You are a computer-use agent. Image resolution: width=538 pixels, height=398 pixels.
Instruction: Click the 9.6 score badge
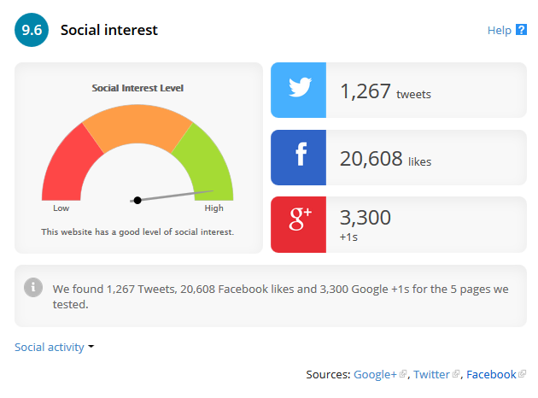pyautogui.click(x=32, y=31)
